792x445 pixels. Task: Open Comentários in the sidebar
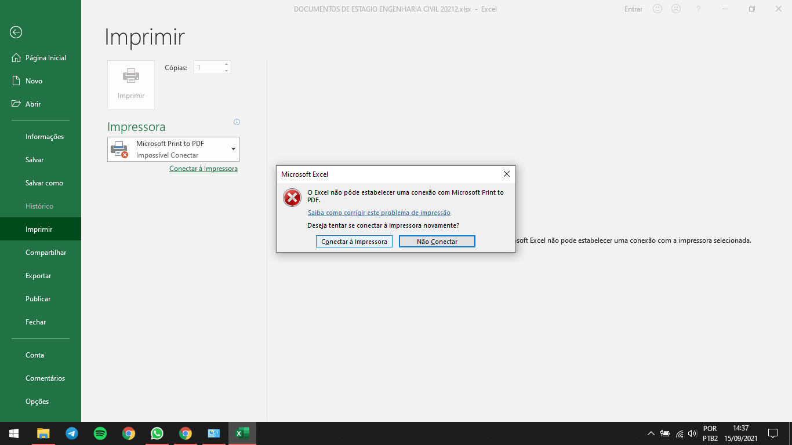coord(41,378)
